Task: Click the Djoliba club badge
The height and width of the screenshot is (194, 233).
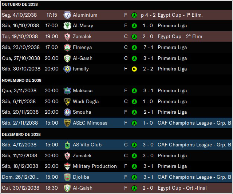Action: click(67, 177)
